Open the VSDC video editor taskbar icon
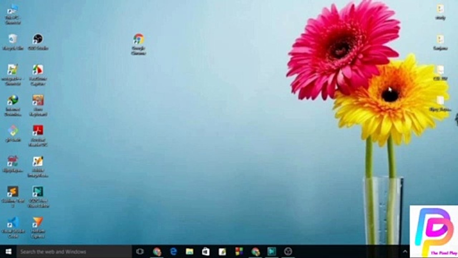 coord(272,252)
